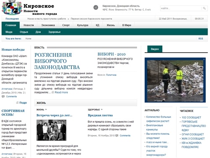Open the Спорт menu item

[x=66, y=25]
